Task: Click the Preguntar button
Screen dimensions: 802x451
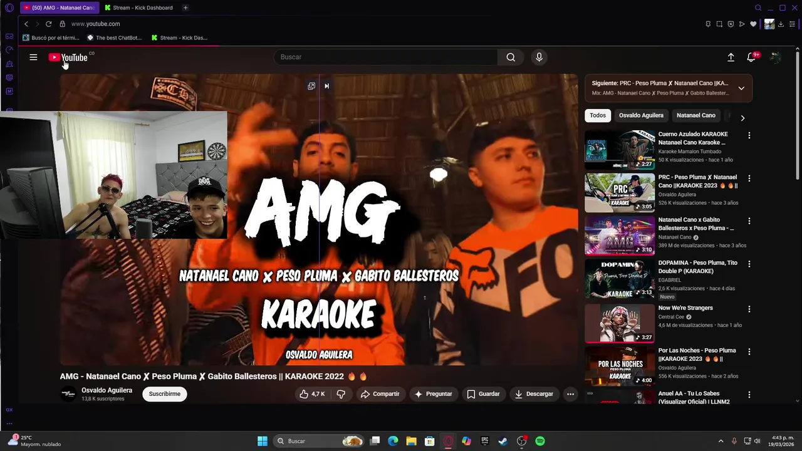Action: coord(433,394)
